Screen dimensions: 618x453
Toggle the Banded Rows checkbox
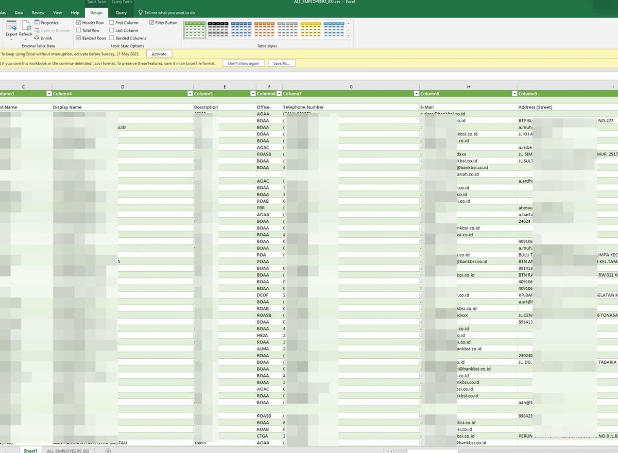[78, 38]
